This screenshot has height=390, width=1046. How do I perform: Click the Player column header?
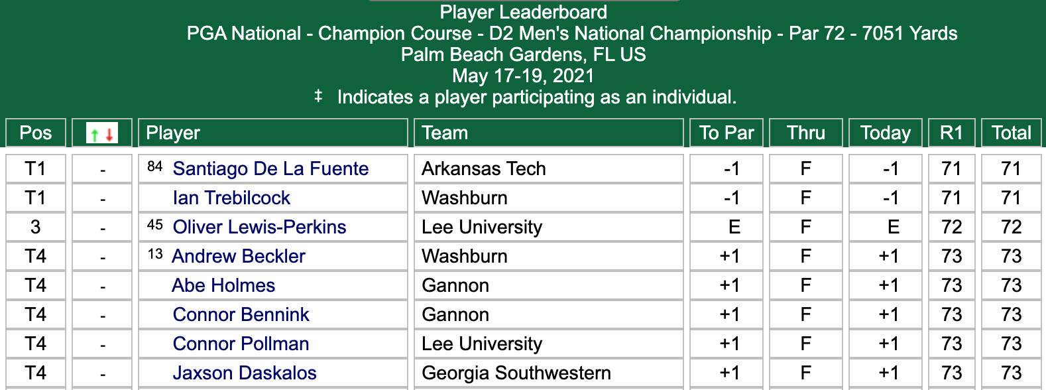coord(172,133)
